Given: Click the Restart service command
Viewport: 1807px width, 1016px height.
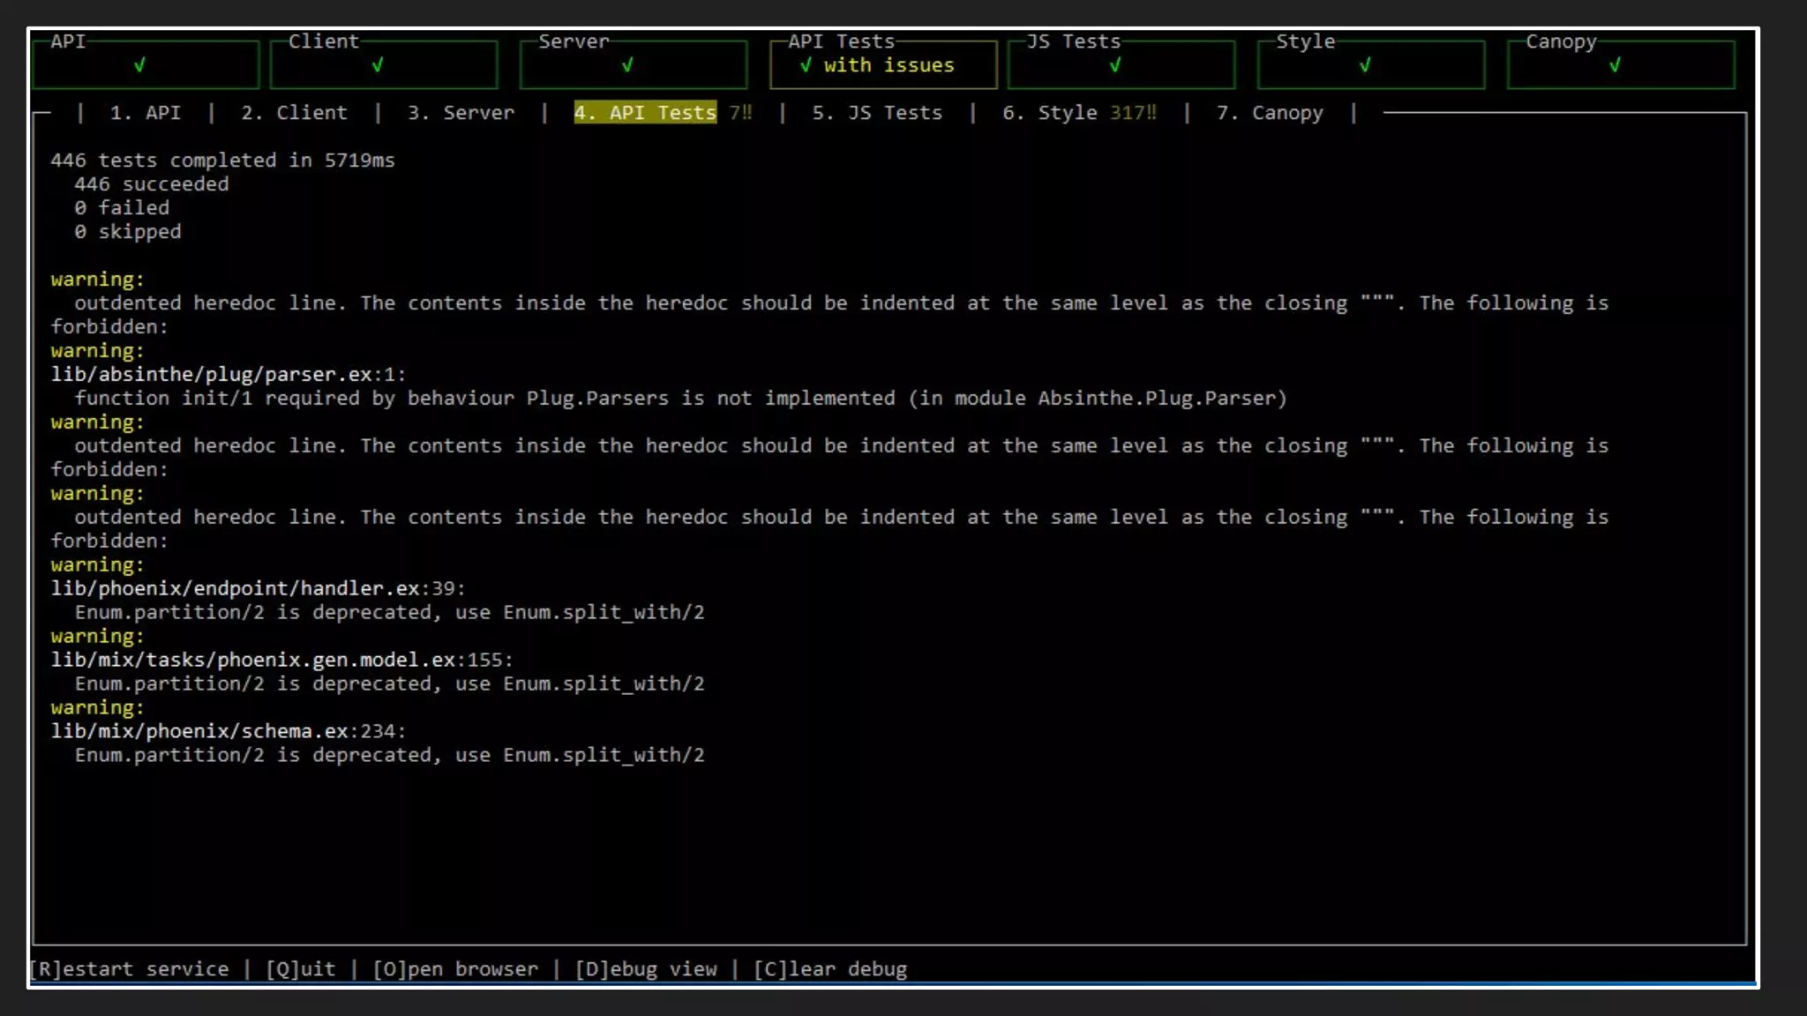Looking at the screenshot, I should click(x=129, y=969).
